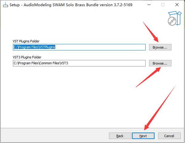Click the greyed-out maximize window icon
Screen dimensions: 185x143
click(x=163, y=5)
